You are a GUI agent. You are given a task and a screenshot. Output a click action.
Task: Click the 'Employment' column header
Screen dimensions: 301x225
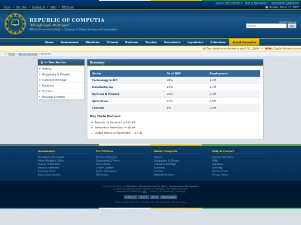[x=219, y=73]
